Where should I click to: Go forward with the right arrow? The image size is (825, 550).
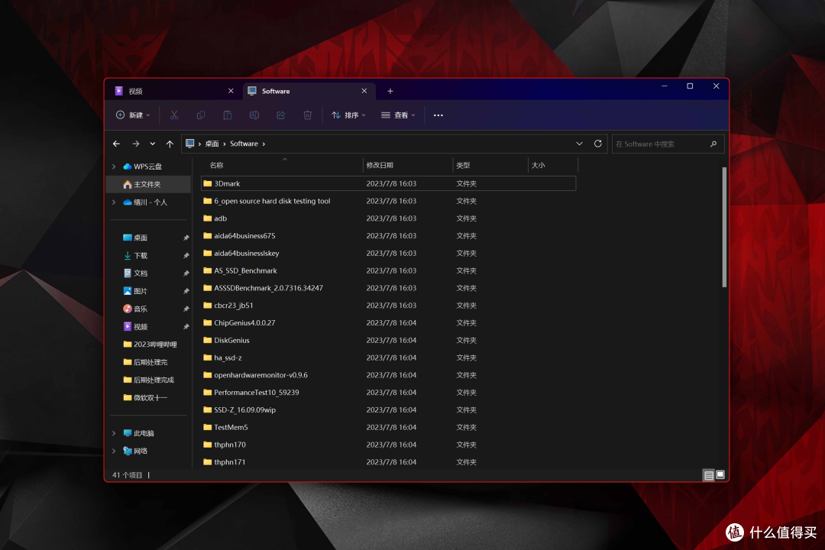point(136,144)
